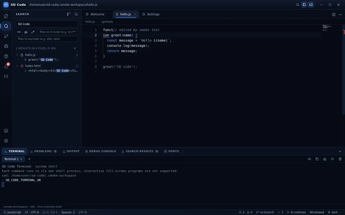Open the no branch selector in status bar
The width and height of the screenshot is (345, 215).
pyautogui.click(x=265, y=212)
